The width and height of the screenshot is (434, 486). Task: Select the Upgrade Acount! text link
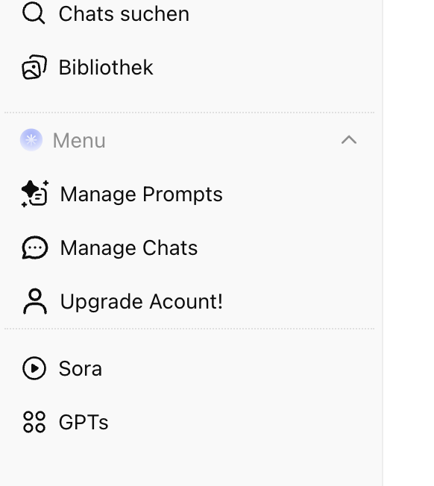(142, 302)
